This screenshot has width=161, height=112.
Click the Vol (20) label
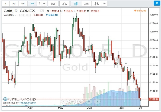pos(9,15)
